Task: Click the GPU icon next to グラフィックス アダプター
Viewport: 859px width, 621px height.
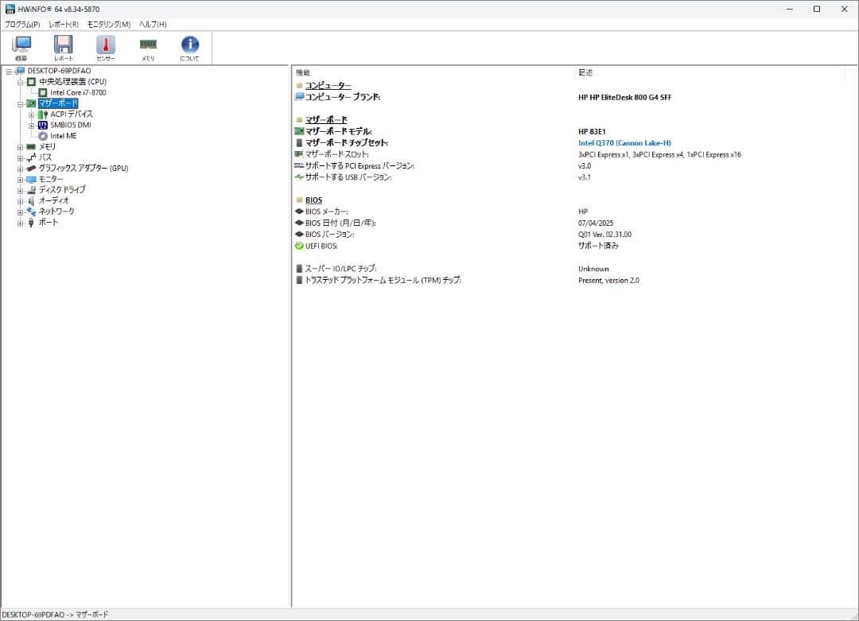Action: coord(33,169)
